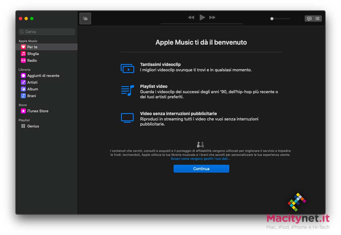Image resolution: width=341 pixels, height=235 pixels.
Task: Click the Playlist video icon
Action: click(x=127, y=91)
